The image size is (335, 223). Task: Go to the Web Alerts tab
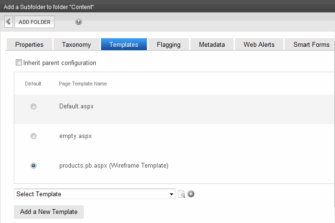pyautogui.click(x=259, y=44)
